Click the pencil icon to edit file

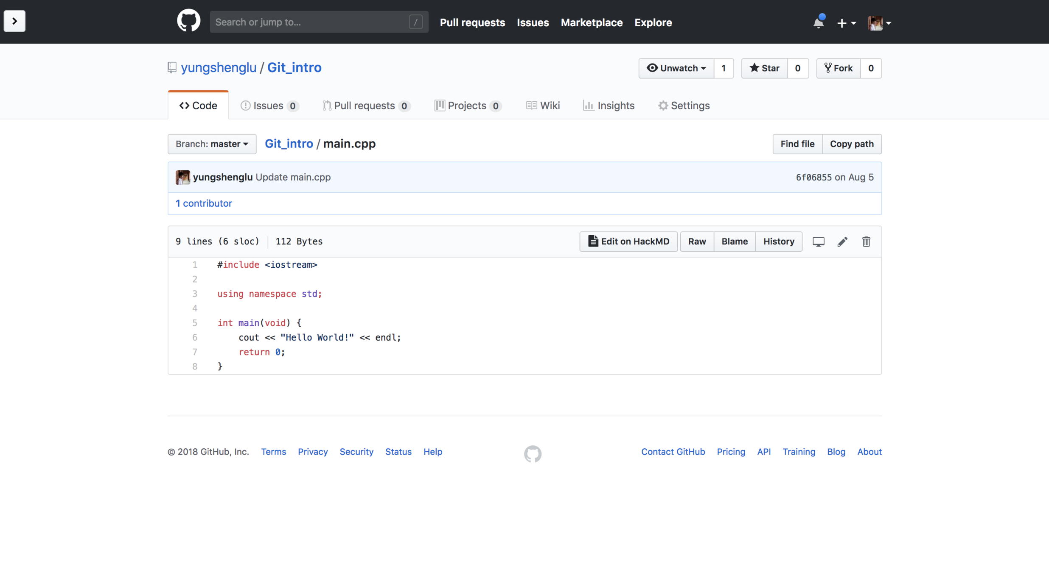click(842, 242)
